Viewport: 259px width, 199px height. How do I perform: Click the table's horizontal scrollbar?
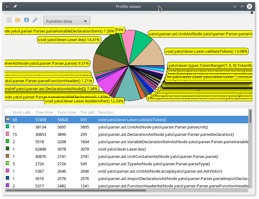[x=123, y=190]
